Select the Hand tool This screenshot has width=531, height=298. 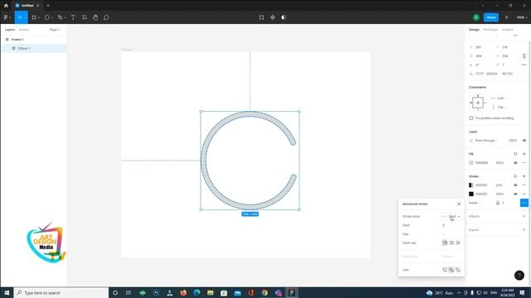click(x=95, y=17)
